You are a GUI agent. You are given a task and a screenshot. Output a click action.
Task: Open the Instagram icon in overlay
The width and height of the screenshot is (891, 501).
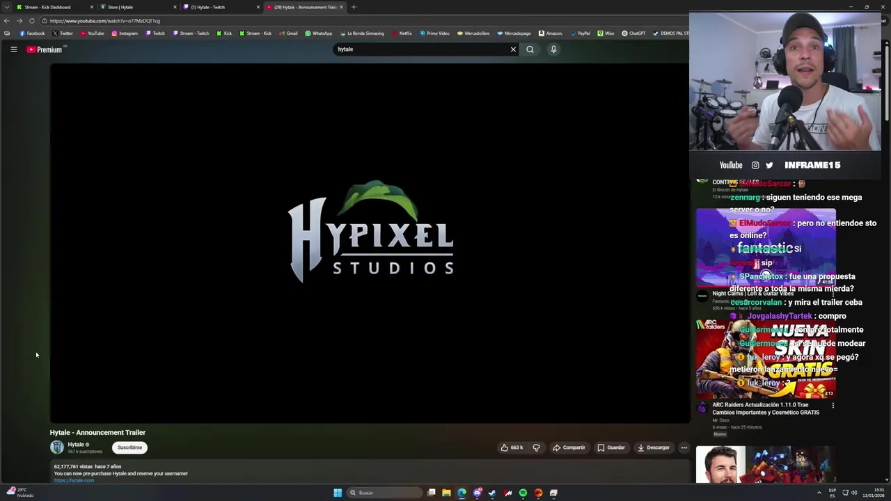[x=755, y=165]
